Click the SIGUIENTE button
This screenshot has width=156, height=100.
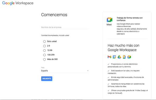pos(47,79)
